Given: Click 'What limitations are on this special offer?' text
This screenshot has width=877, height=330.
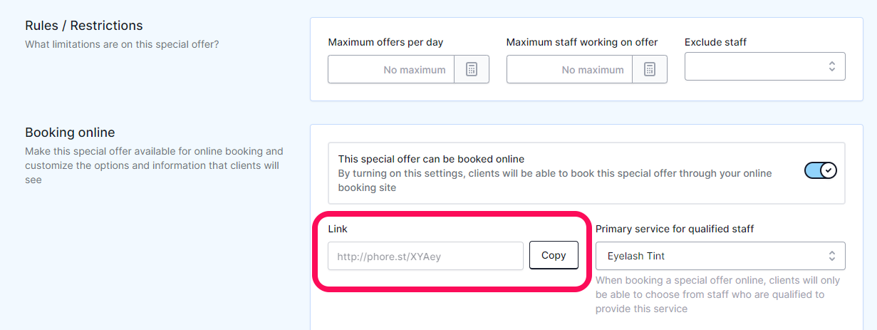Looking at the screenshot, I should (x=122, y=44).
